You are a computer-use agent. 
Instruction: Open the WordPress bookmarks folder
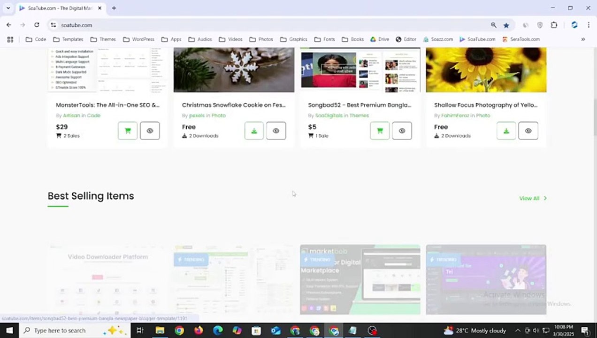tap(138, 39)
